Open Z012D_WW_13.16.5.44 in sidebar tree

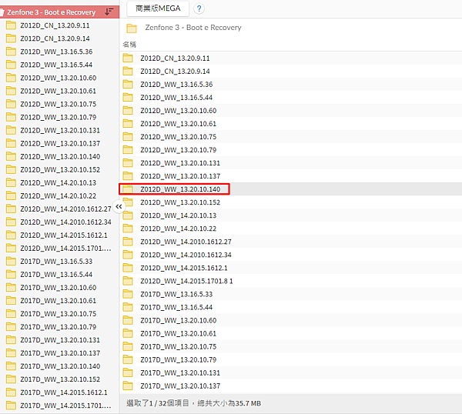pyautogui.click(x=56, y=65)
